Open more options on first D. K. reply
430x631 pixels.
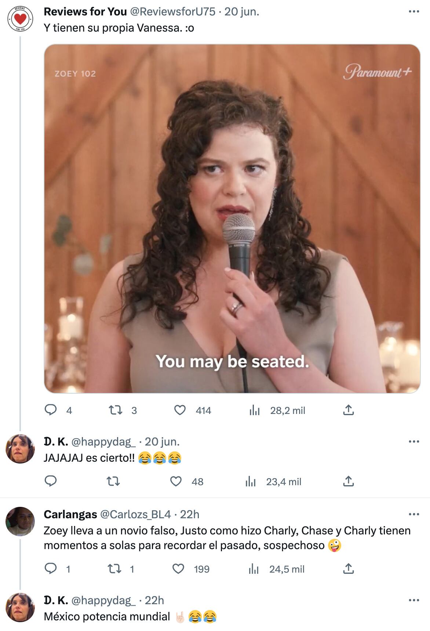(x=413, y=441)
